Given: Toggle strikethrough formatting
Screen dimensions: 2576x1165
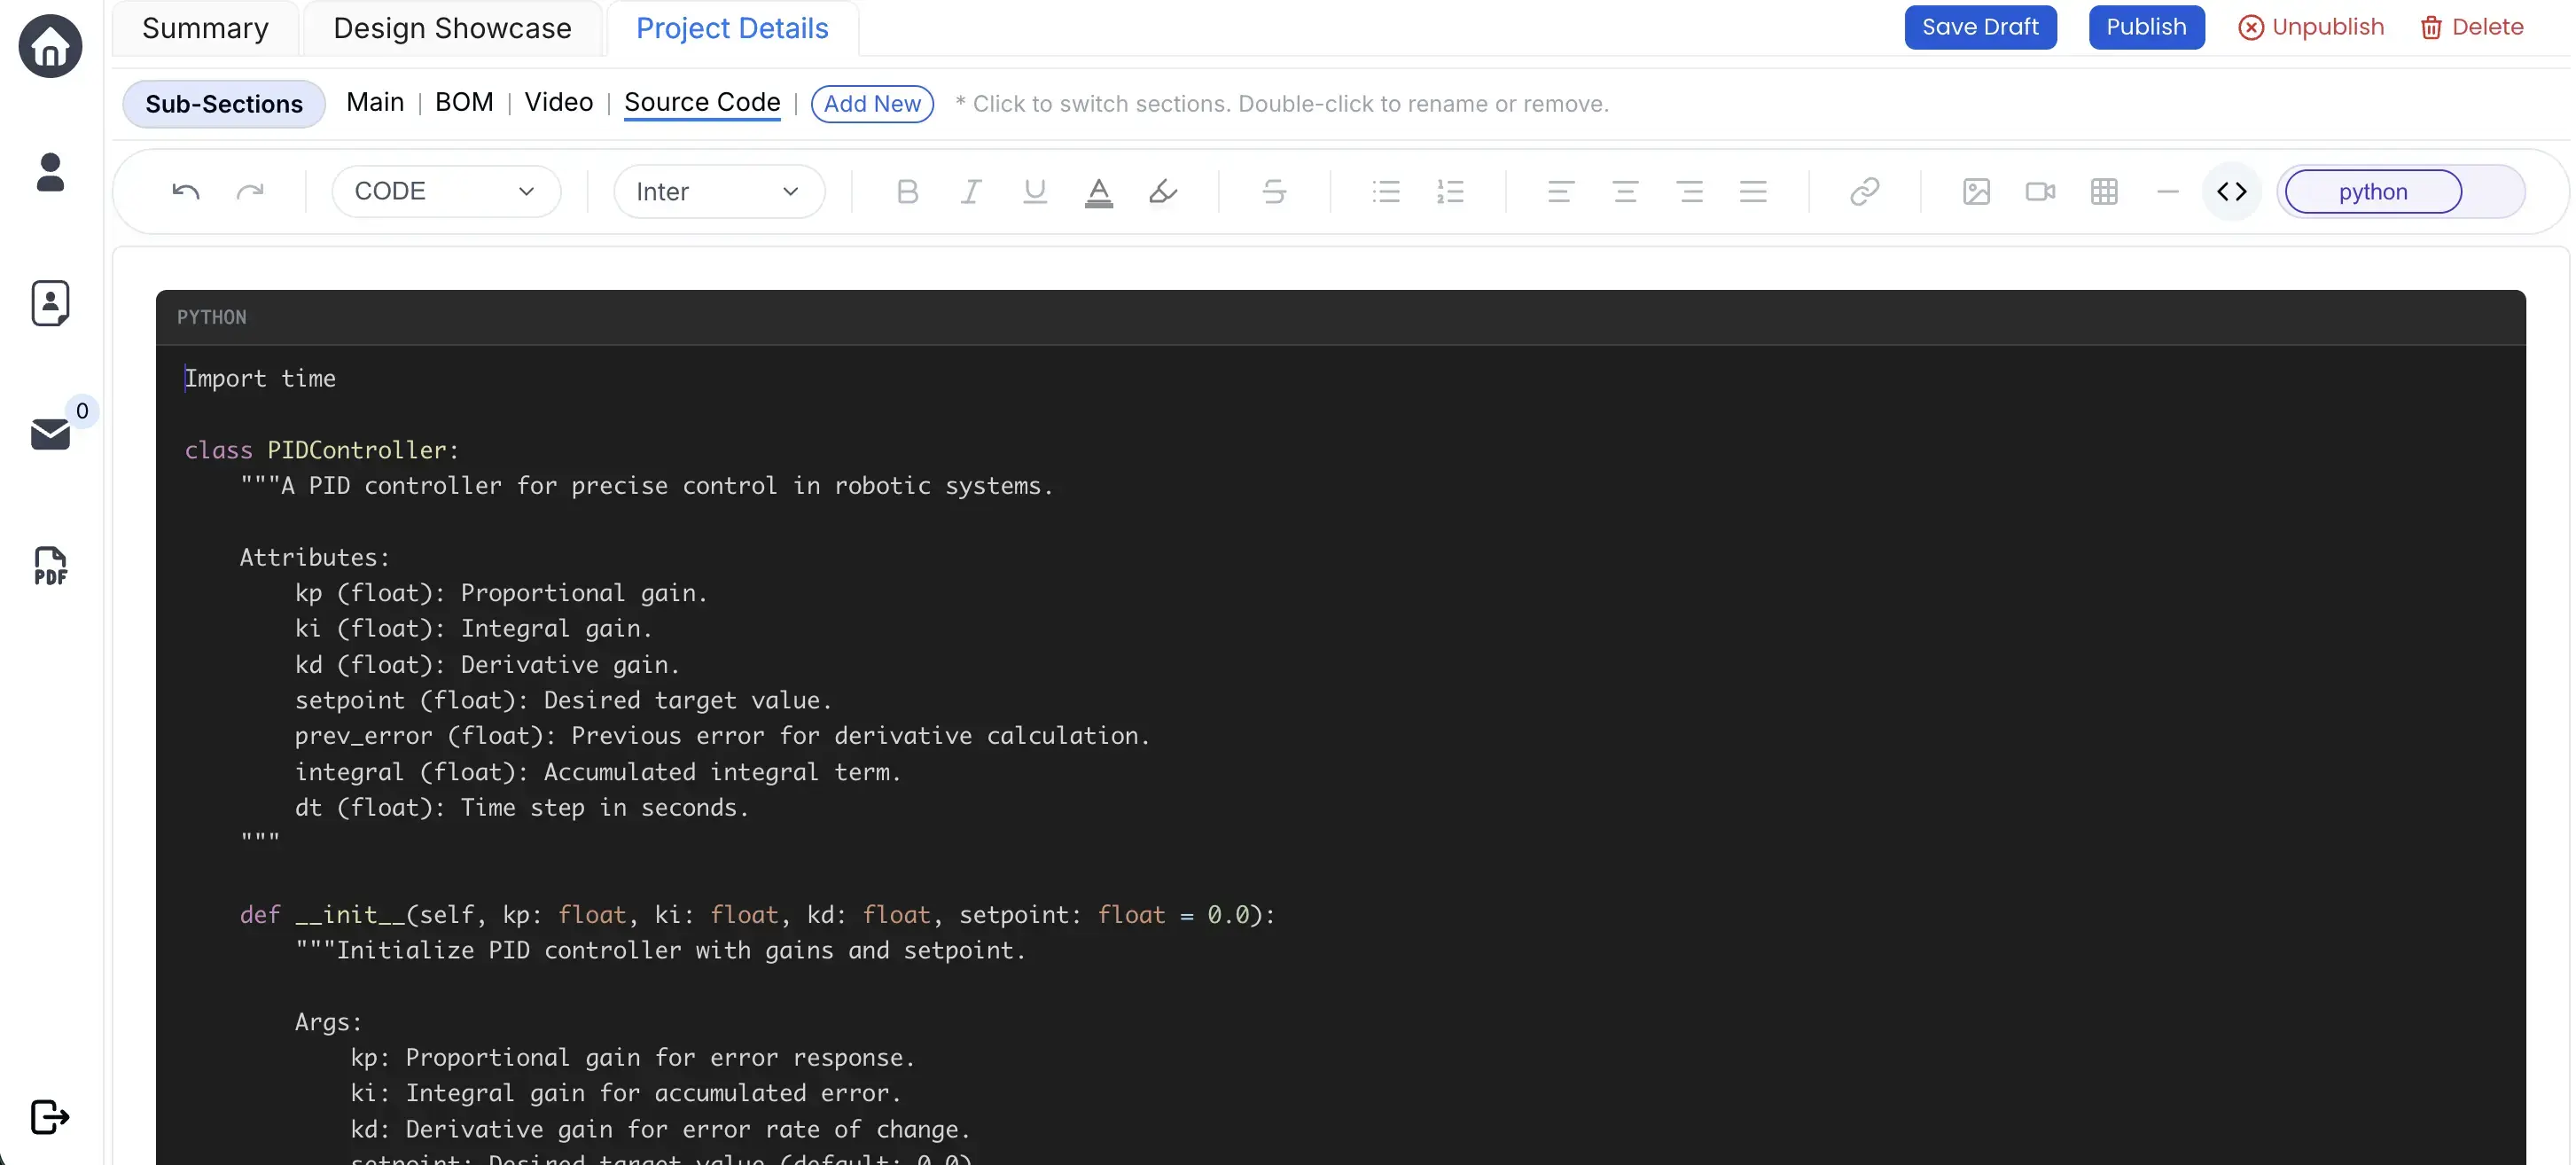Looking at the screenshot, I should 1274,191.
